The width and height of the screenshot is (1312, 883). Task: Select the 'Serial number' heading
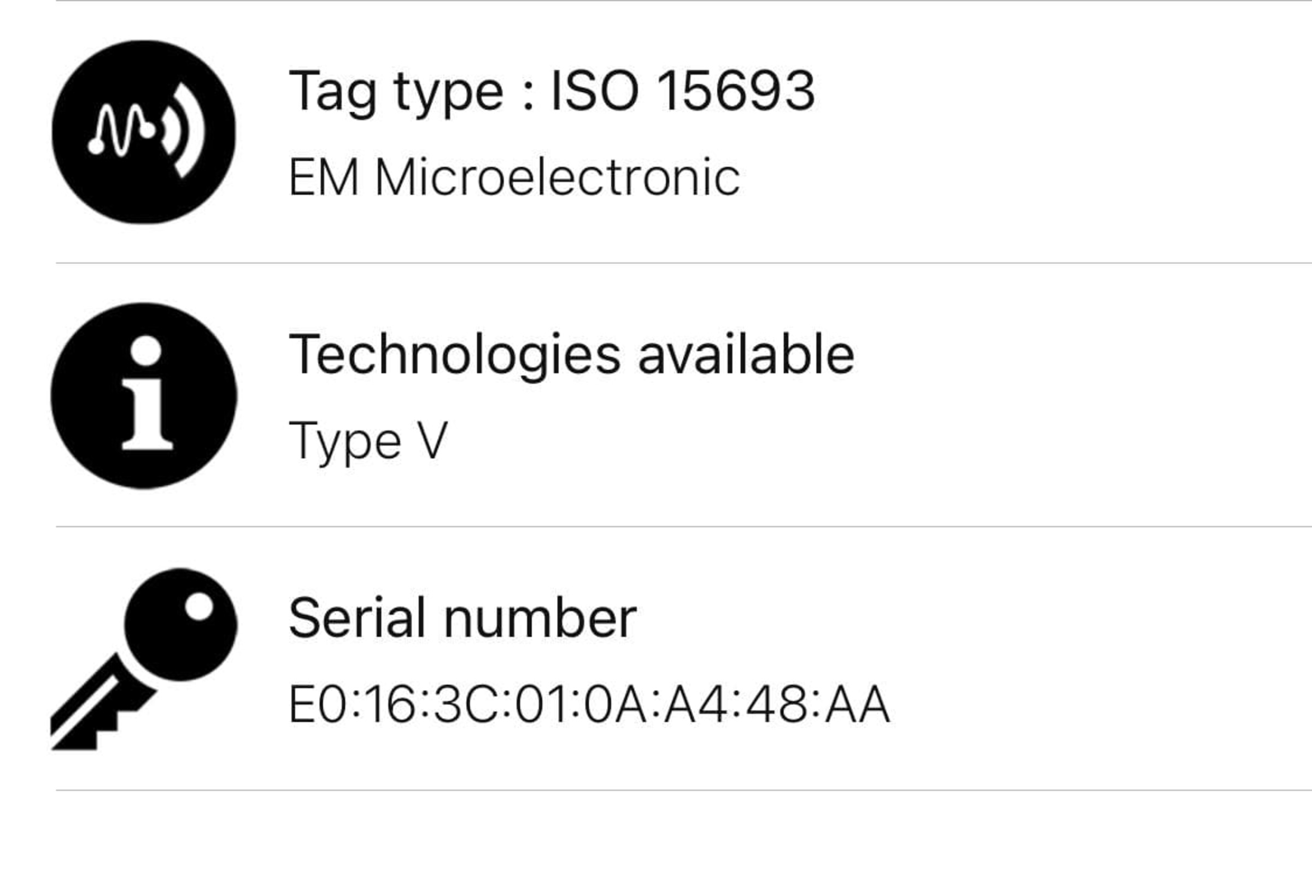tap(462, 618)
